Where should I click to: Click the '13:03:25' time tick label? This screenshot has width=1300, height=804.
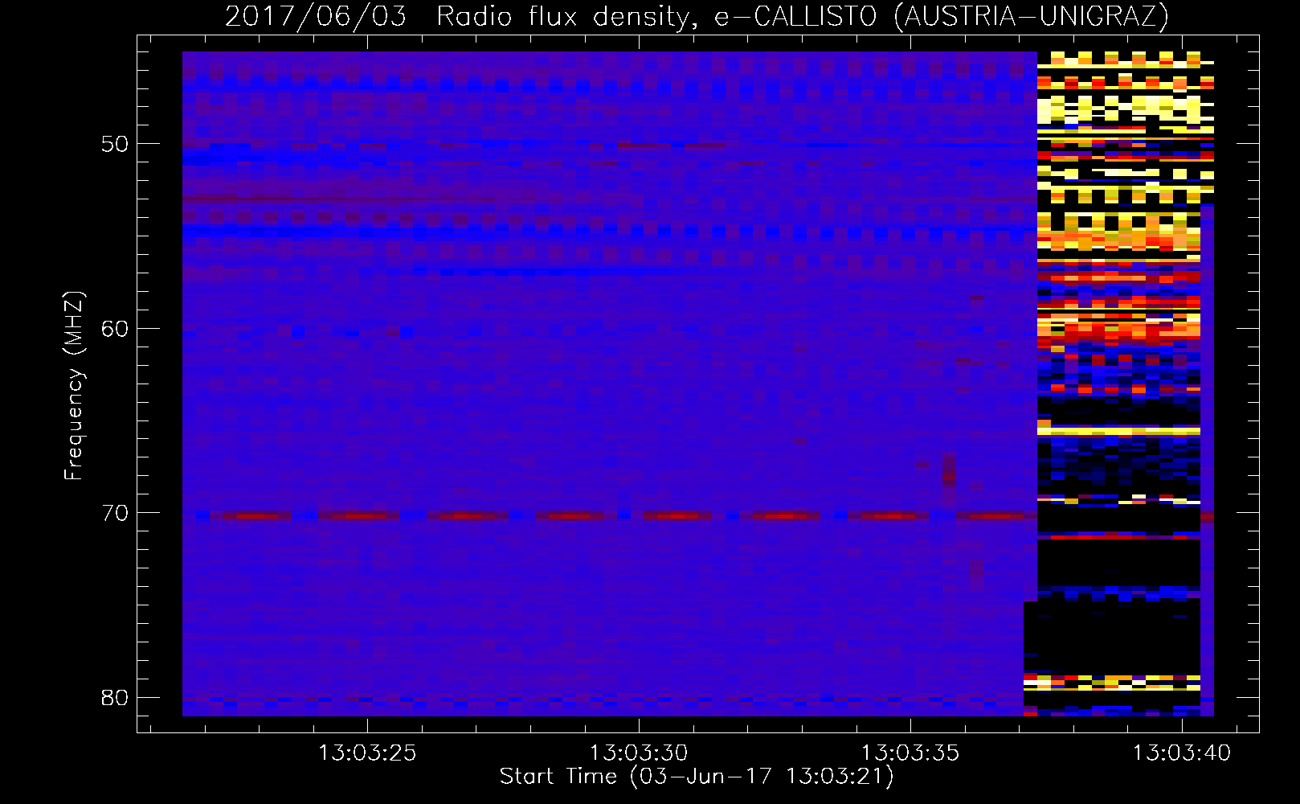tap(367, 753)
